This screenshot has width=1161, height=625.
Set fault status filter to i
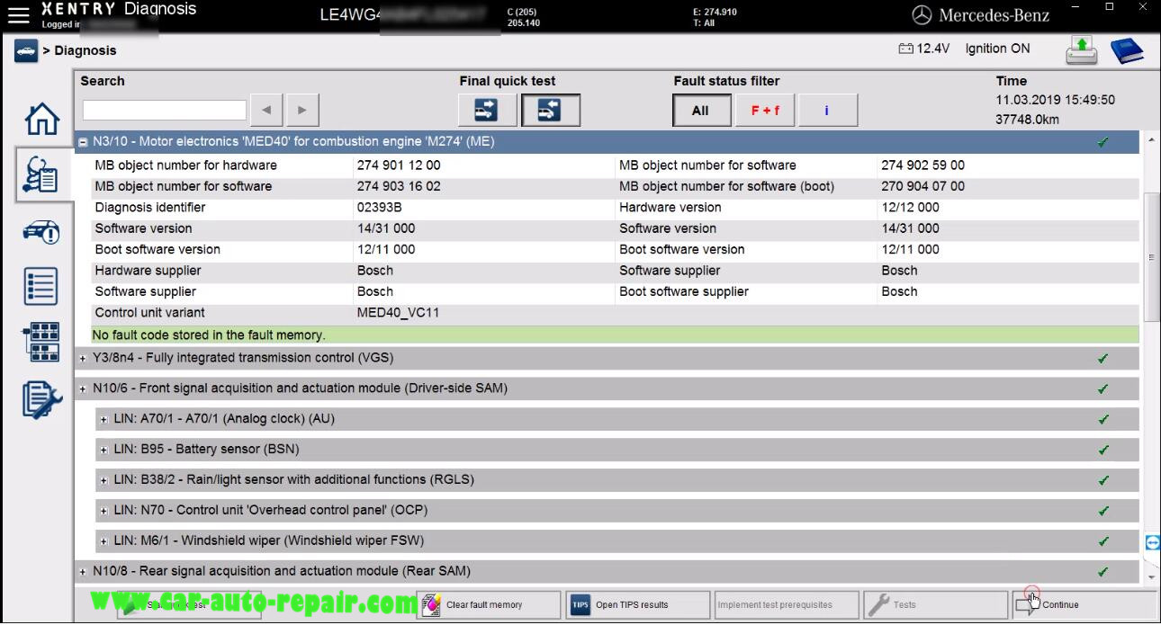pos(827,111)
